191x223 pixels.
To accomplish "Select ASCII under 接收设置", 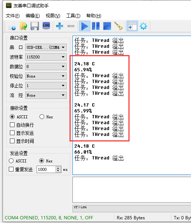I will click(19, 117).
